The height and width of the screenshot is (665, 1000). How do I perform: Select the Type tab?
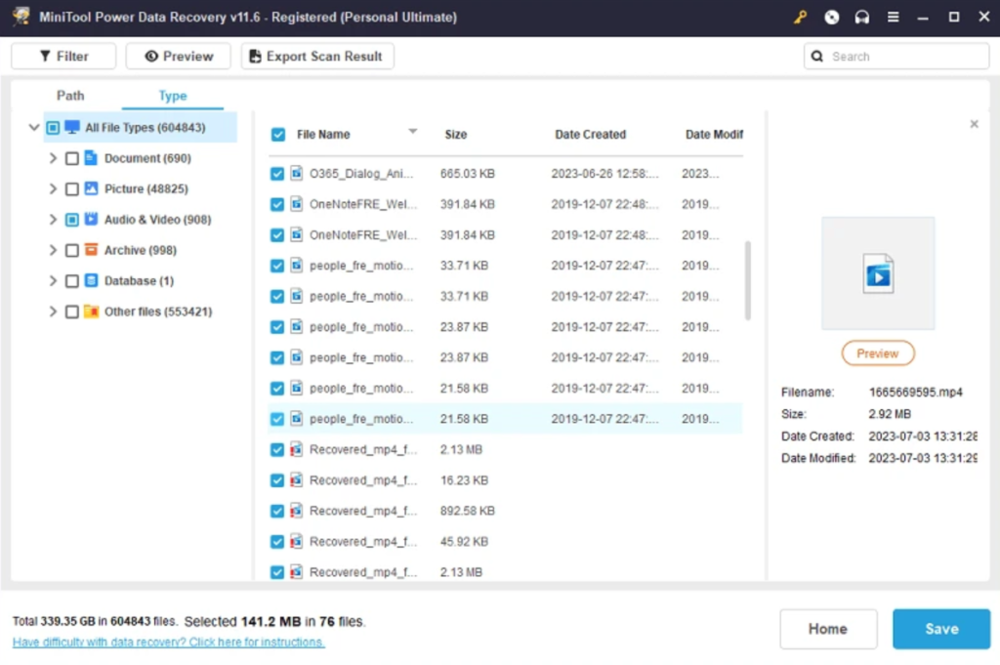pos(173,96)
